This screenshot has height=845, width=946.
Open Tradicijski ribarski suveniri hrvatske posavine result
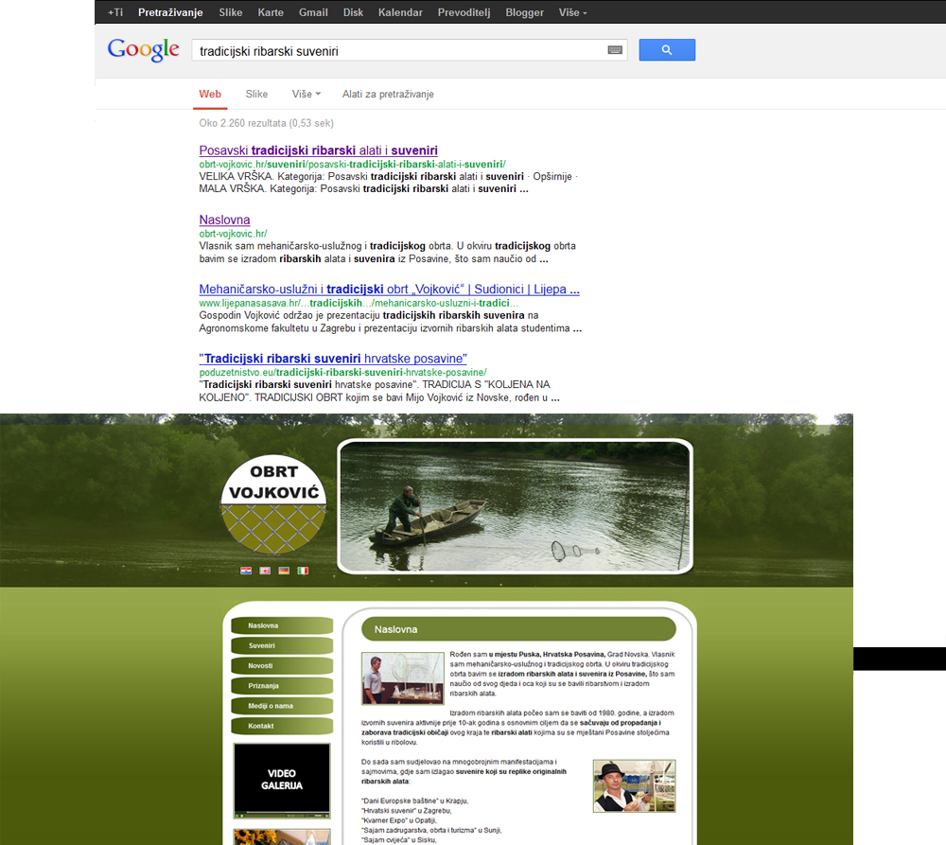pyautogui.click(x=333, y=359)
